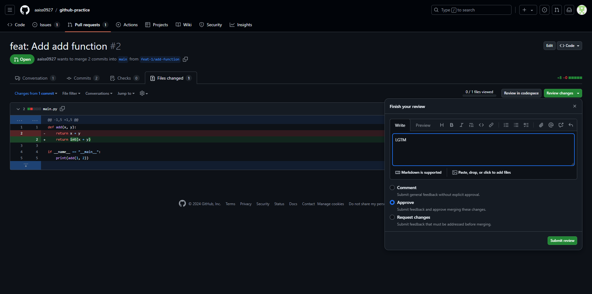592x294 pixels.
Task: Insert heading formatting in review comment
Action: pyautogui.click(x=442, y=125)
